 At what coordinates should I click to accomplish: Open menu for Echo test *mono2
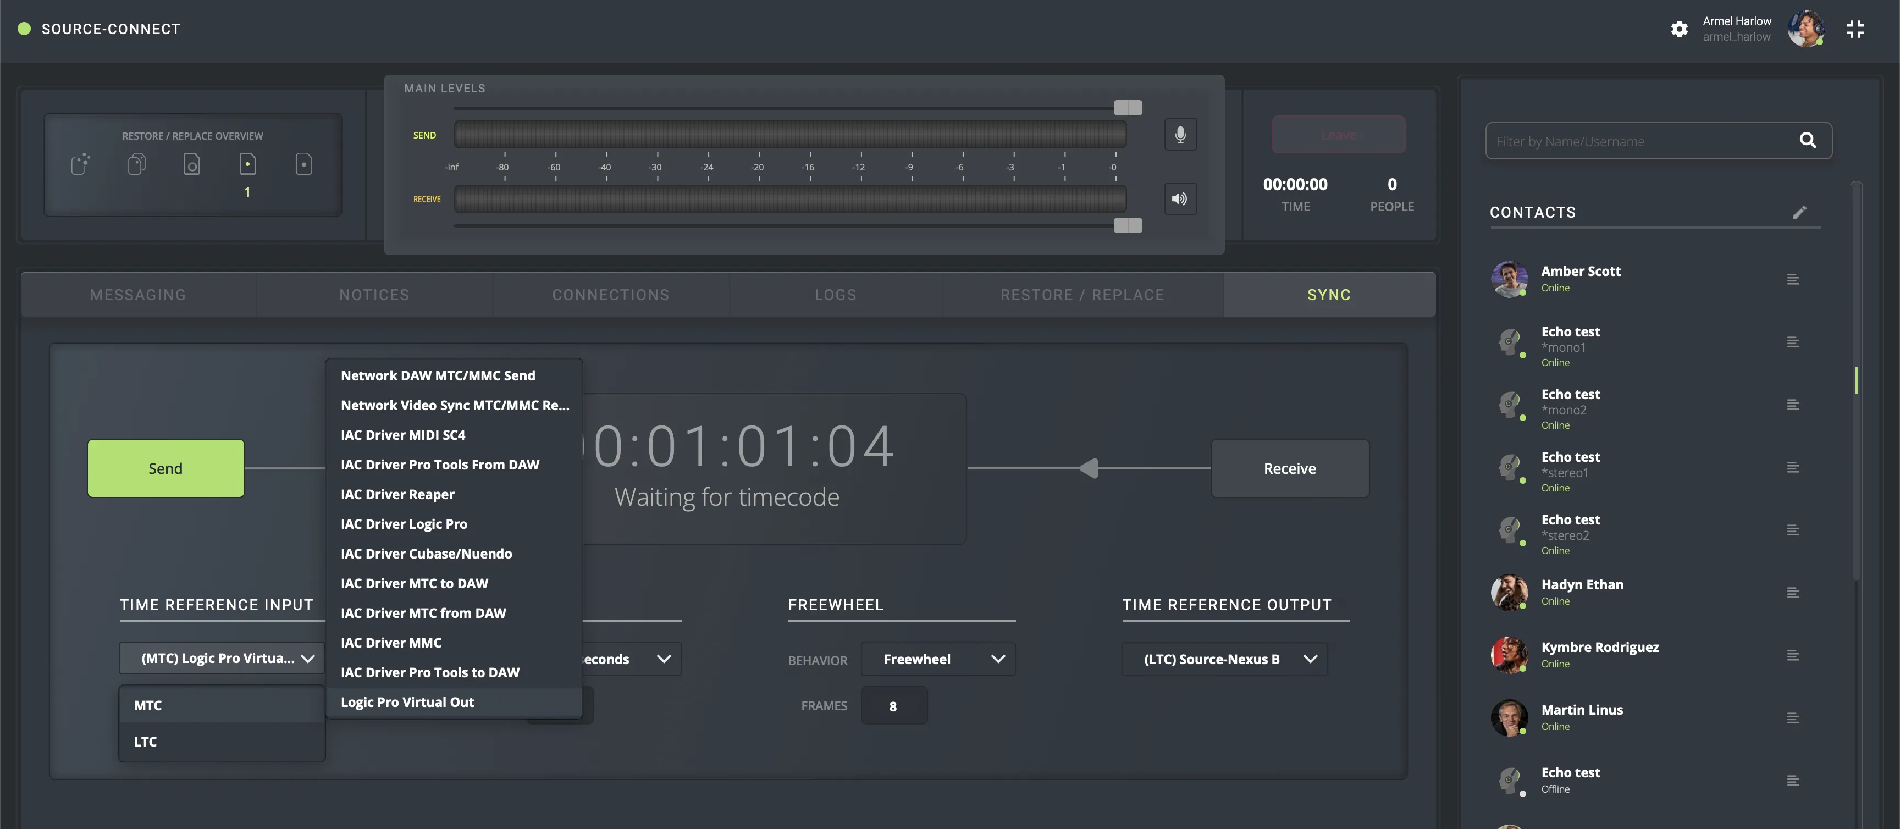tap(1793, 405)
